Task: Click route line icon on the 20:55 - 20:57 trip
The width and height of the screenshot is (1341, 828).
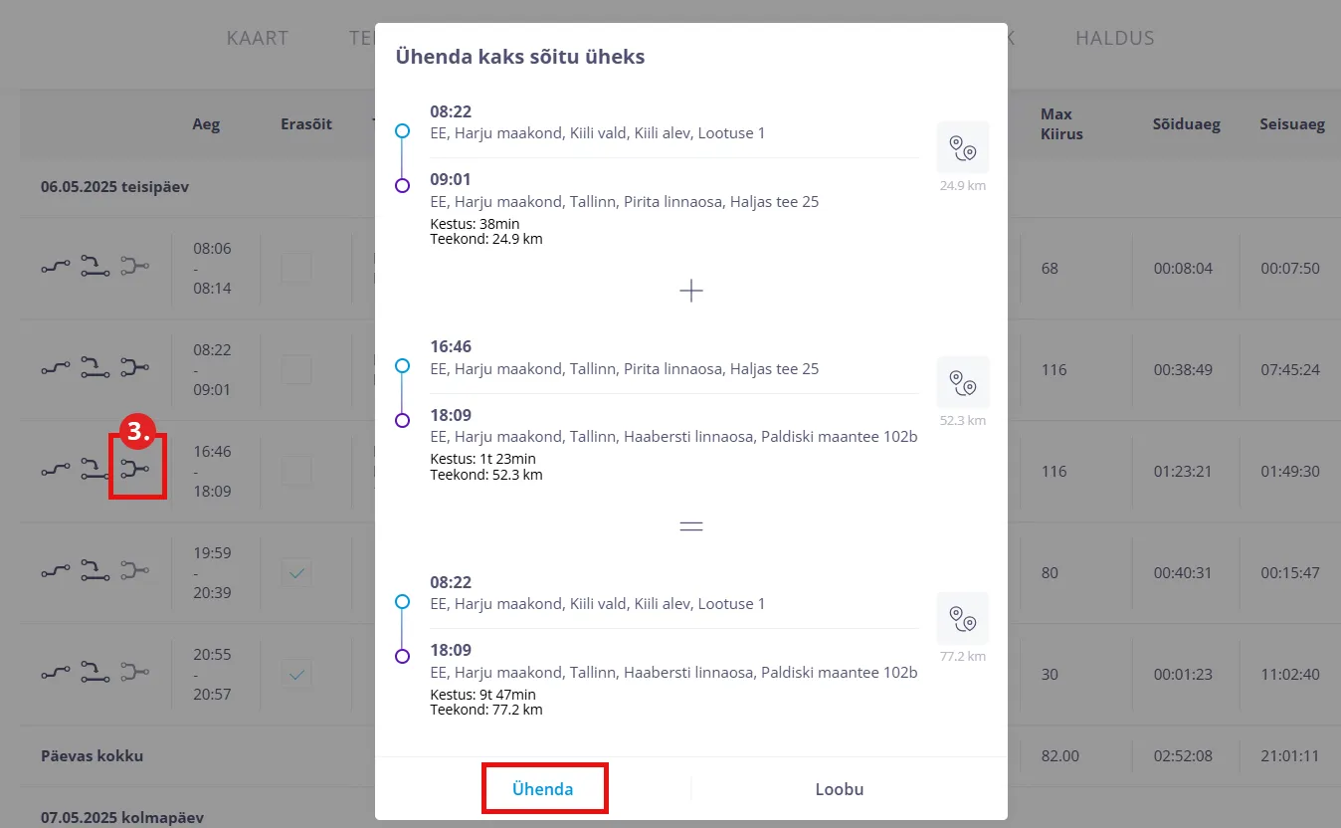Action: (x=56, y=673)
